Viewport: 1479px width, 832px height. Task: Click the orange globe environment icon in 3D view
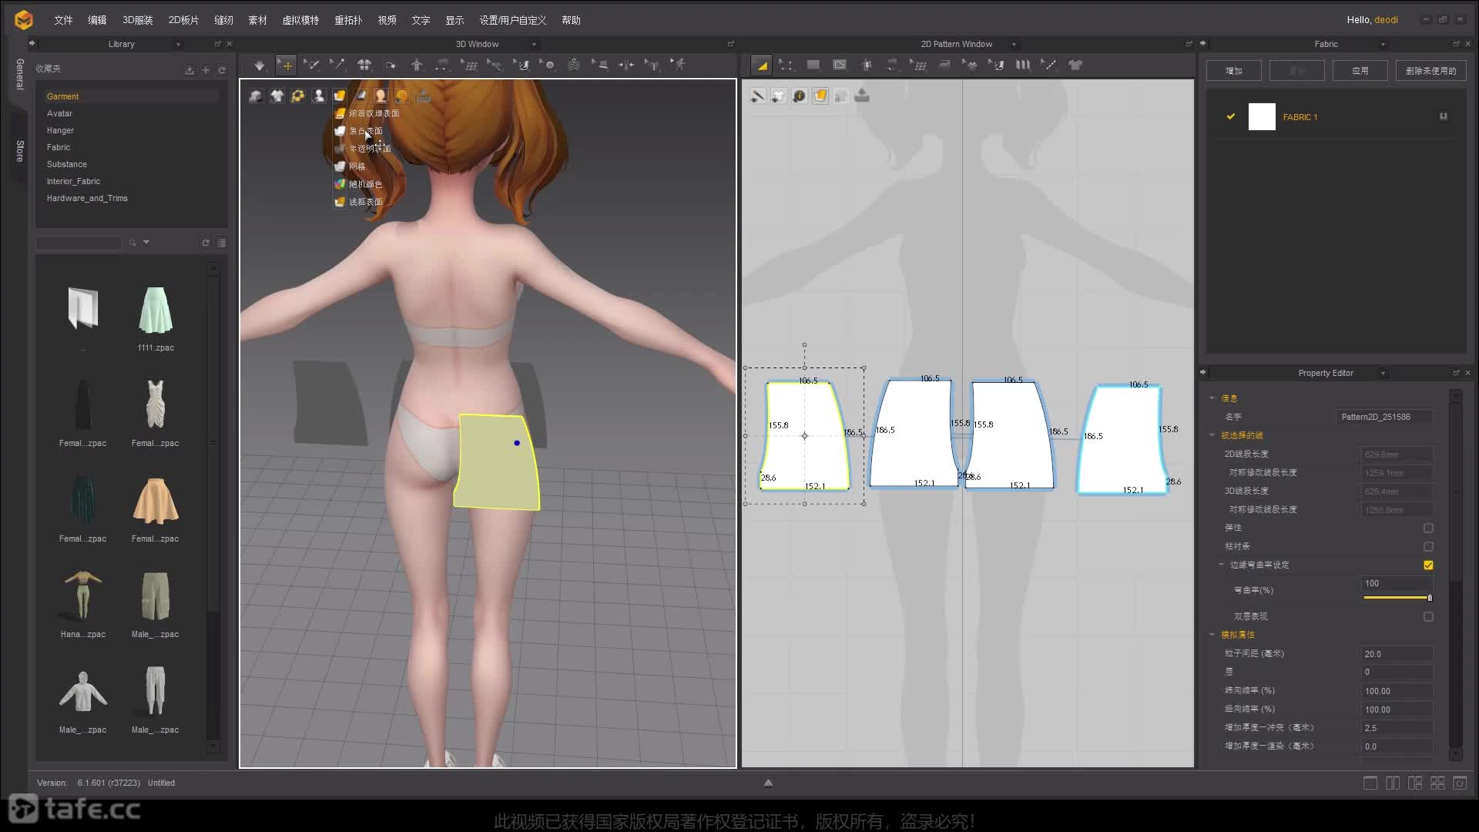(x=401, y=96)
